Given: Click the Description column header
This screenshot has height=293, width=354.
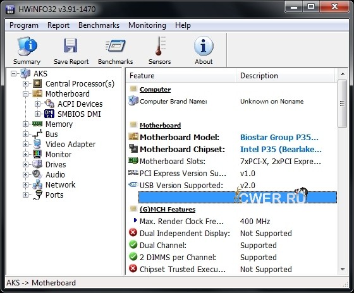Looking at the screenshot, I should 285,76.
